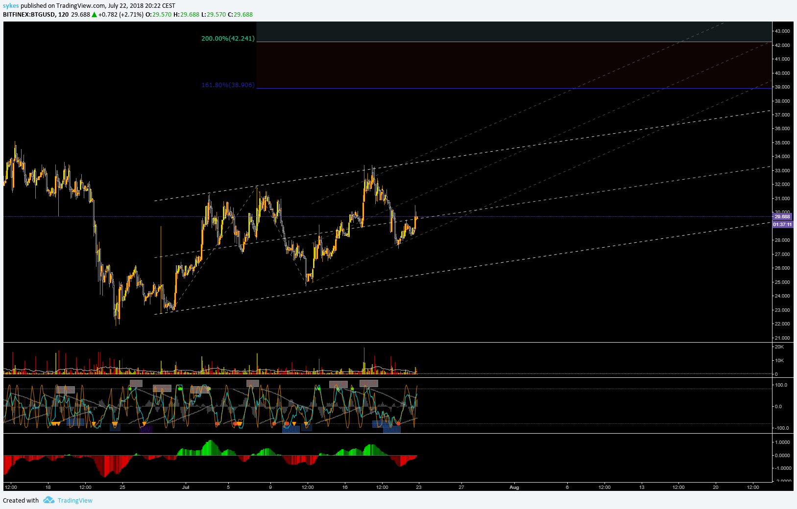Image resolution: width=797 pixels, height=509 pixels.
Task: Click the "-100.0" oscillator axis label
Action: pos(781,428)
